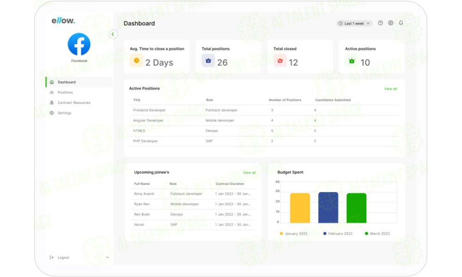462x277 pixels.
Task: Click View all in Upcoming joinee's
Action: point(249,173)
